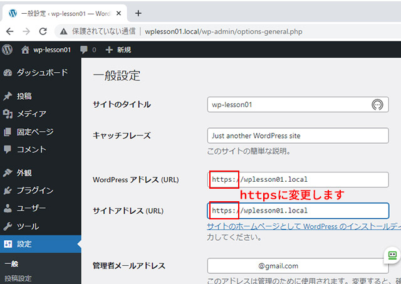Click the サイトのタイトル input field
The width and height of the screenshot is (401, 284).
(x=298, y=105)
